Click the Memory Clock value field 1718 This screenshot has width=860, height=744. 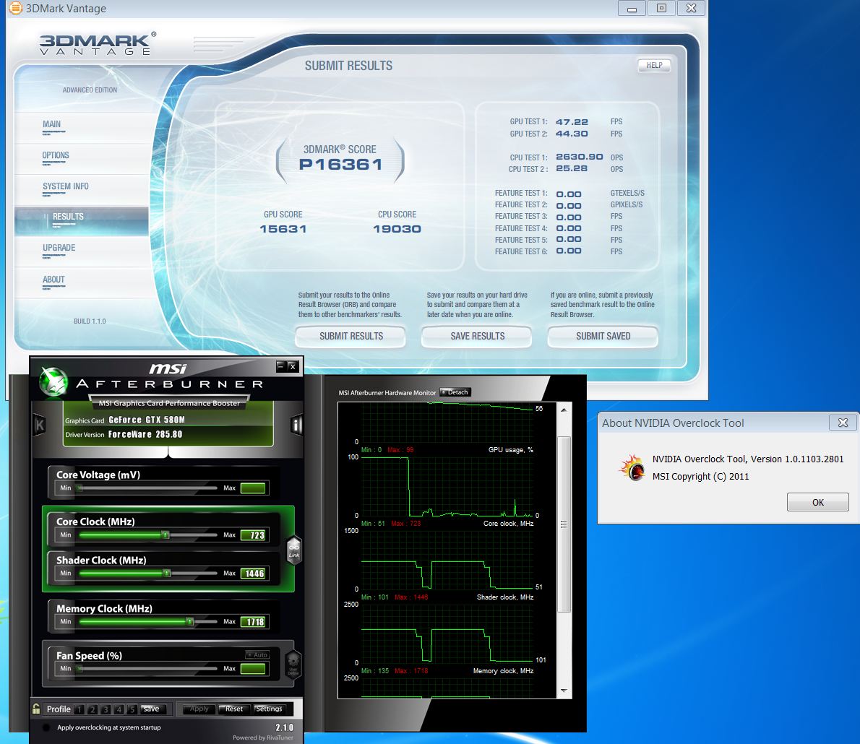(x=253, y=622)
